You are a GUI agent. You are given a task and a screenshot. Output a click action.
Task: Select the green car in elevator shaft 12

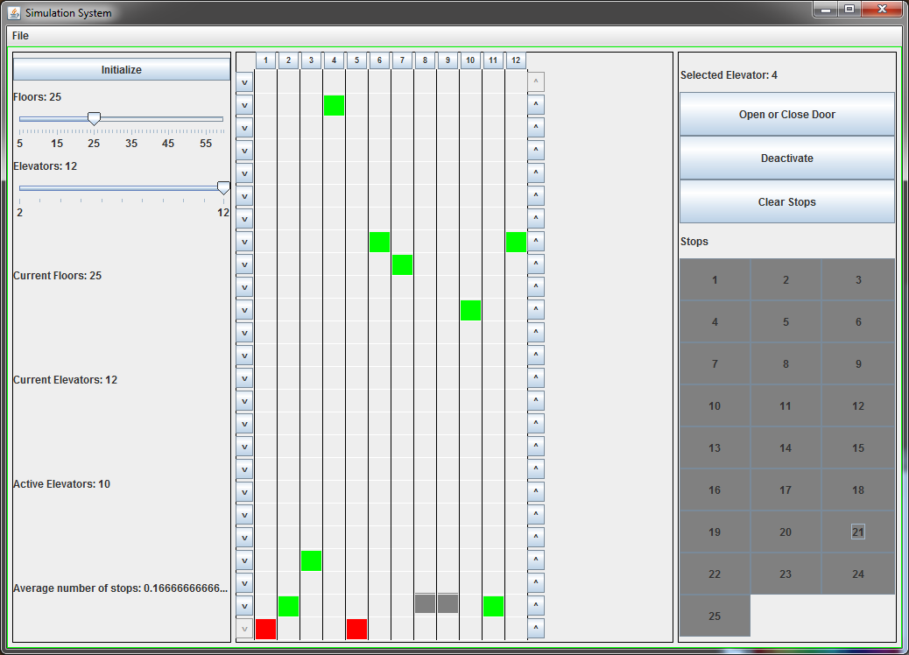pos(516,242)
